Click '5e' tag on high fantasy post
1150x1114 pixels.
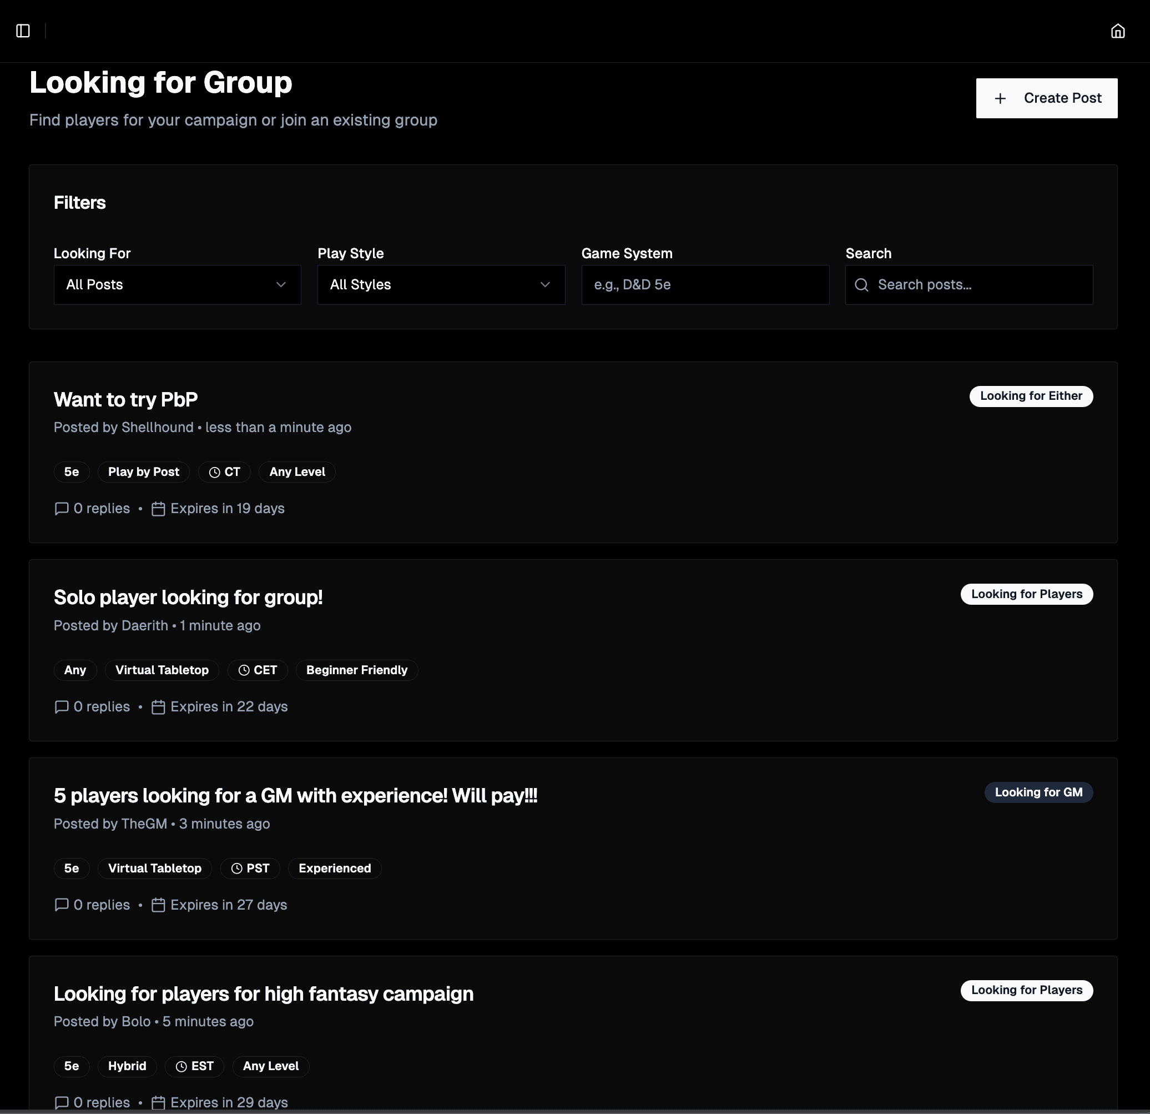[72, 1066]
